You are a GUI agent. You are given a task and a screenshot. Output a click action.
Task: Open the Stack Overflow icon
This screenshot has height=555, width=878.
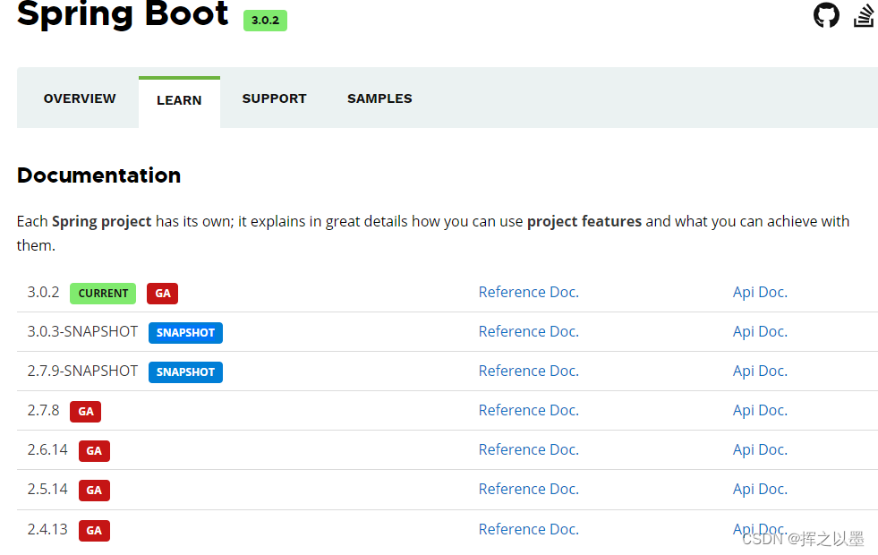[x=865, y=14]
